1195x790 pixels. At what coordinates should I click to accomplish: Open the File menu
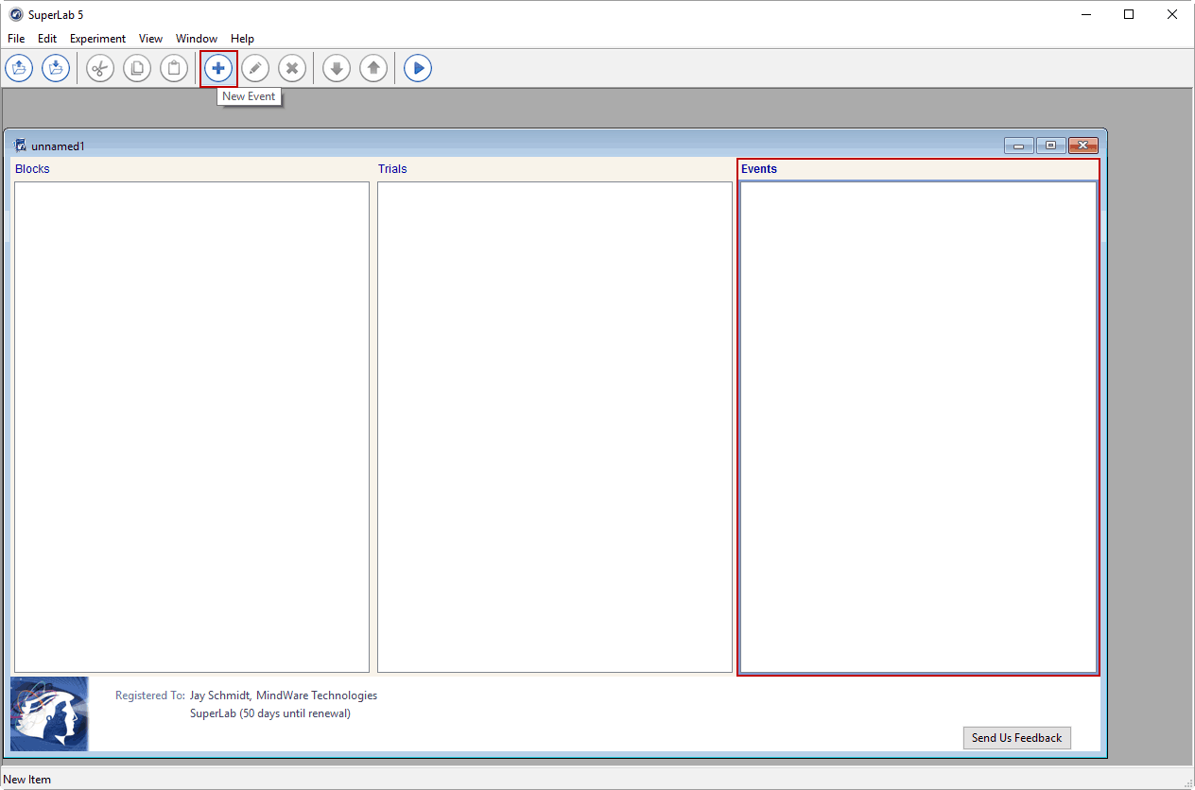tap(16, 39)
